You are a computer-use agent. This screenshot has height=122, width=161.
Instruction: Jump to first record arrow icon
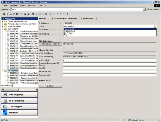point(54,14)
